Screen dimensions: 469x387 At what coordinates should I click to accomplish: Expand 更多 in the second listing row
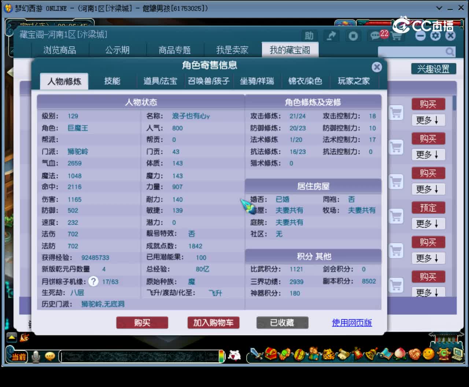click(x=428, y=155)
